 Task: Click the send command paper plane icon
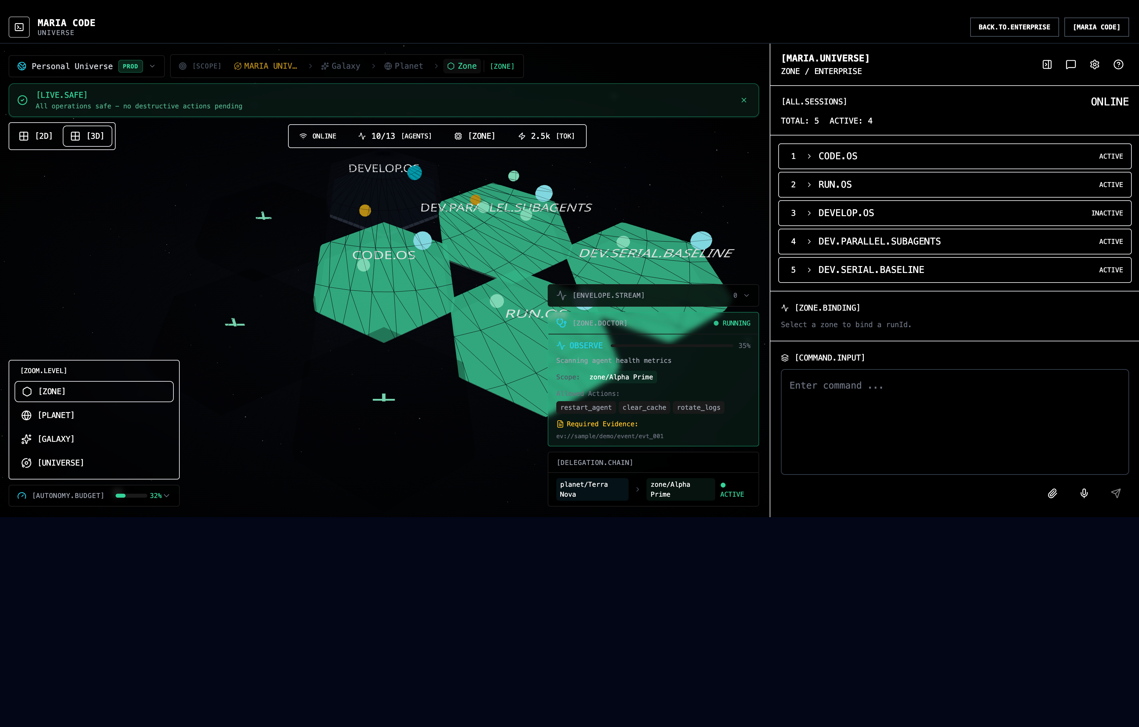[x=1115, y=493]
